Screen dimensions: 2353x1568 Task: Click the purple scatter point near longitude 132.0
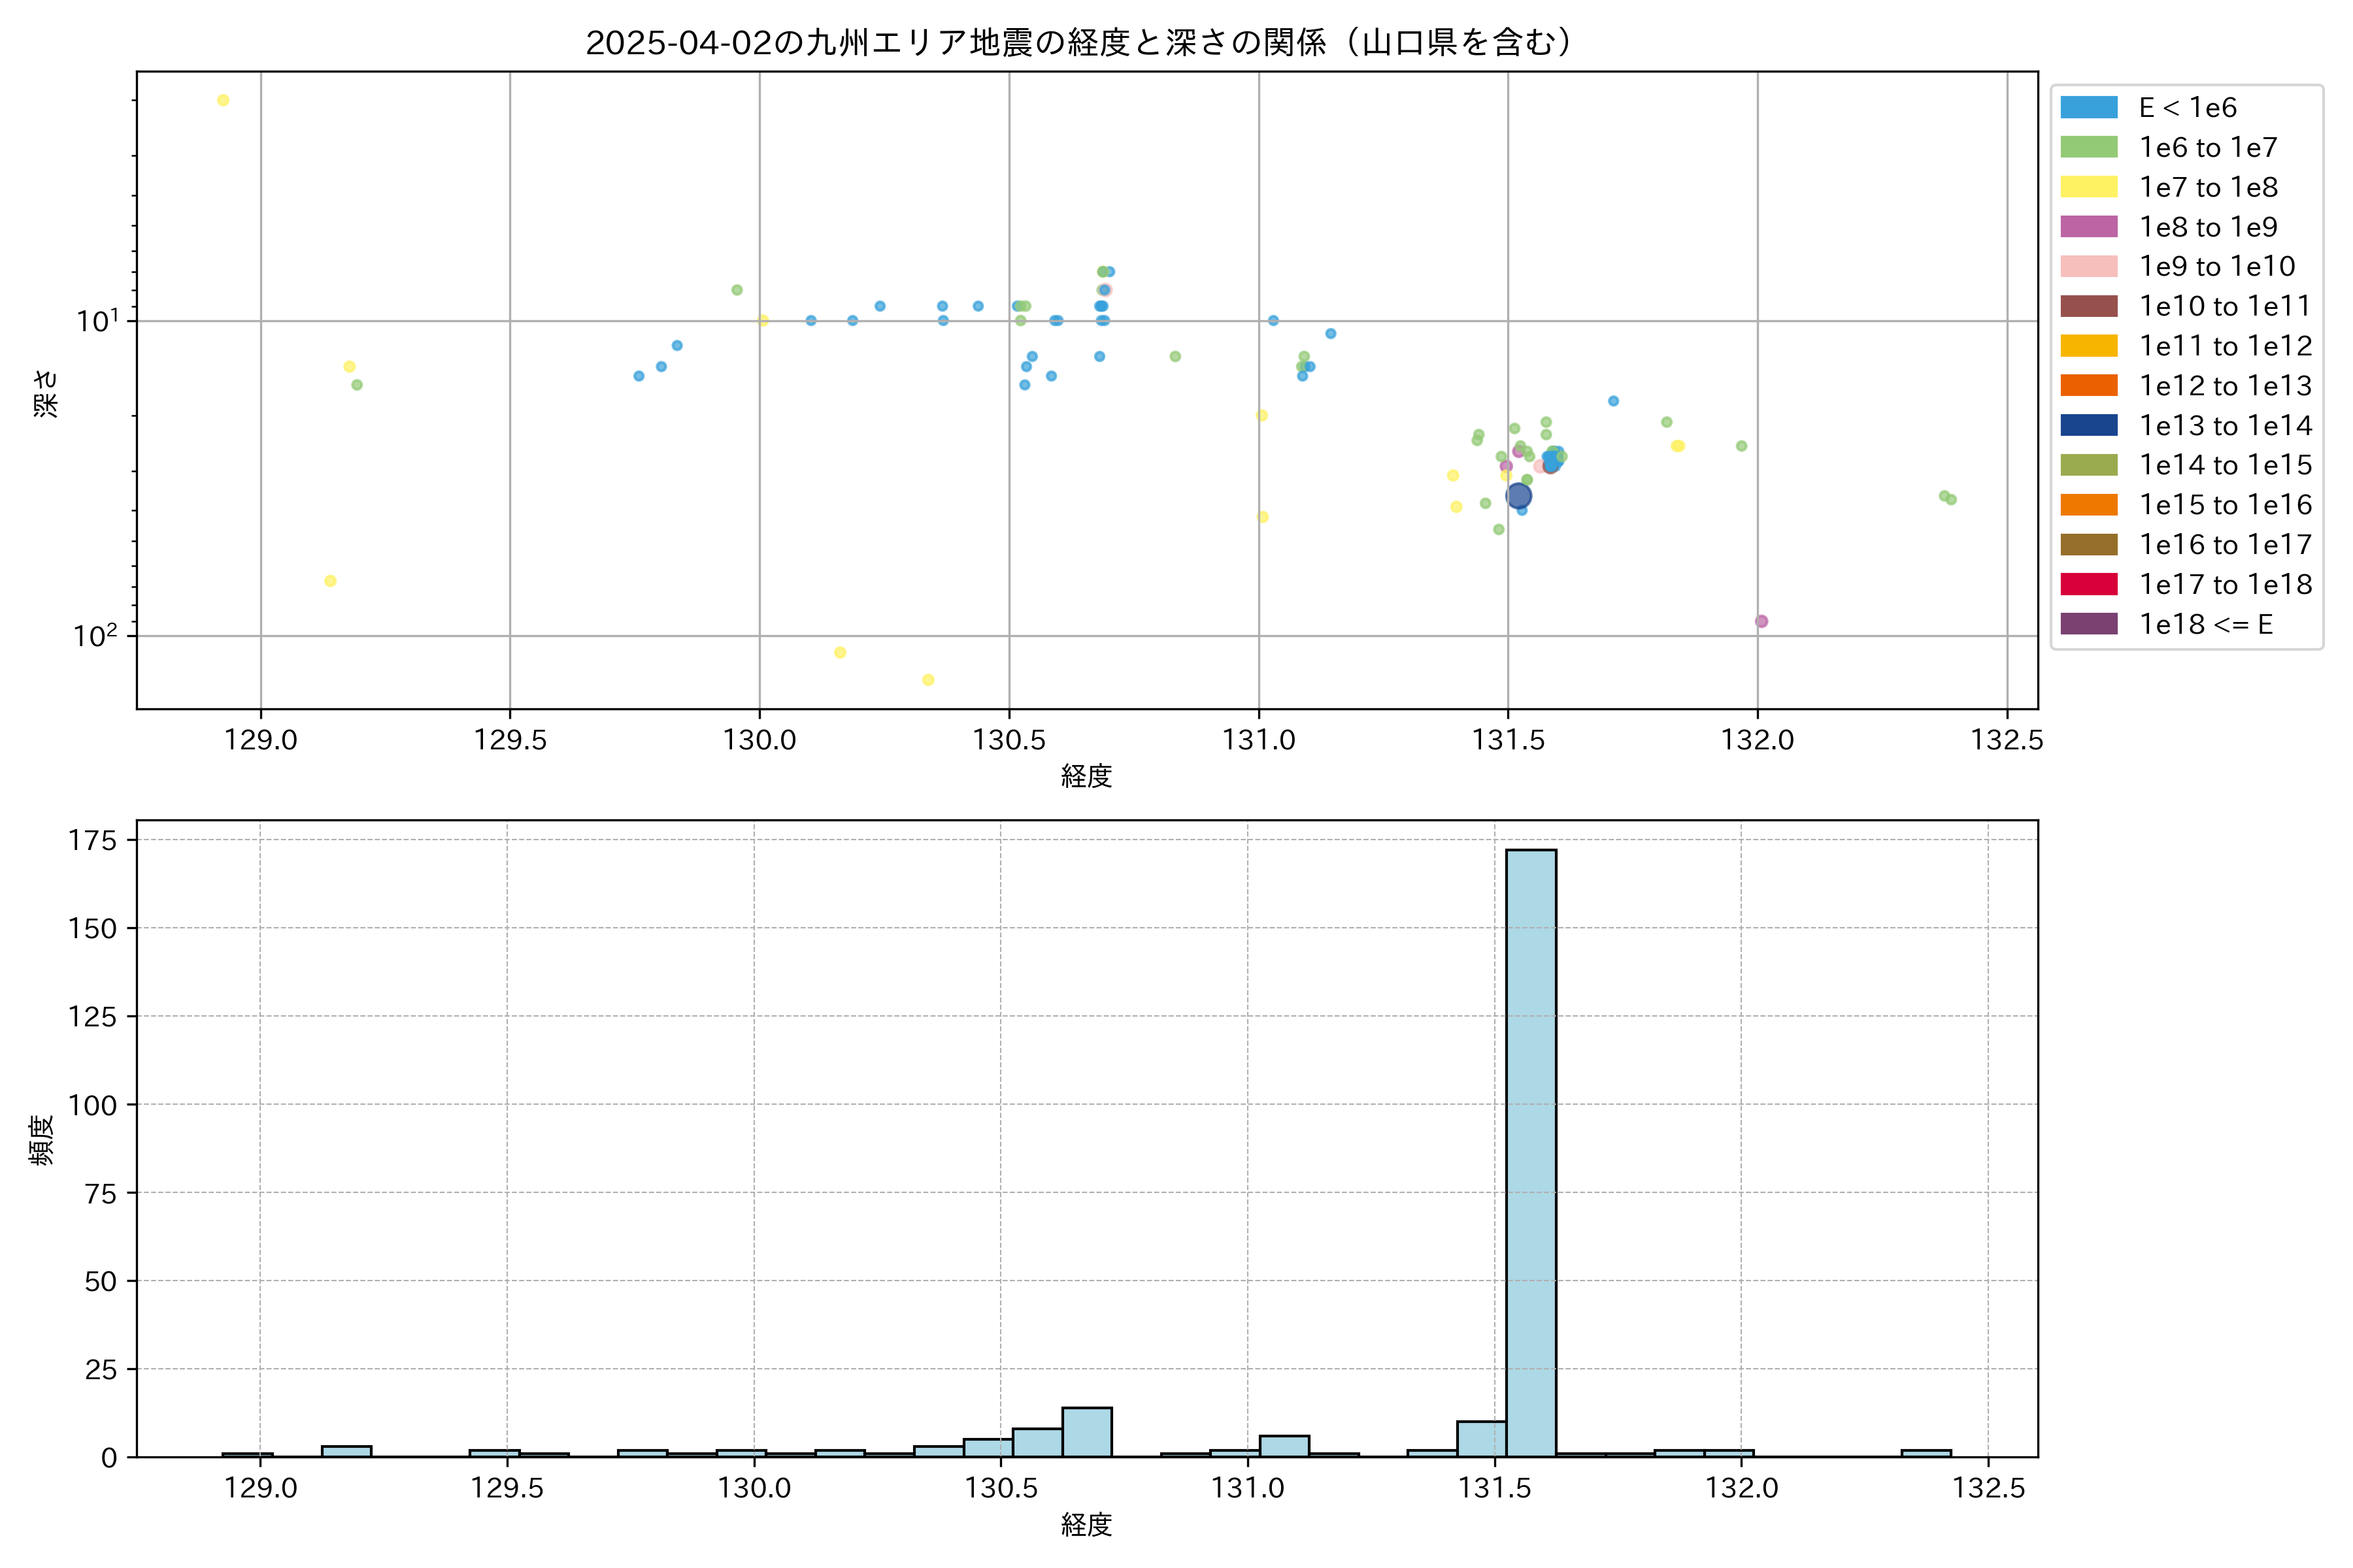click(x=1761, y=621)
